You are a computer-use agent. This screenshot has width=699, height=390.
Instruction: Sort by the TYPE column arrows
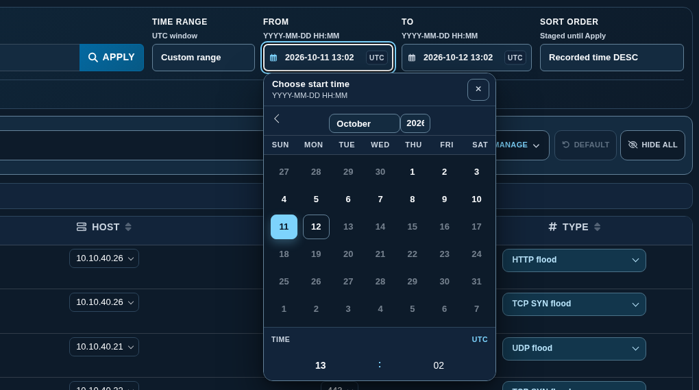(x=598, y=227)
